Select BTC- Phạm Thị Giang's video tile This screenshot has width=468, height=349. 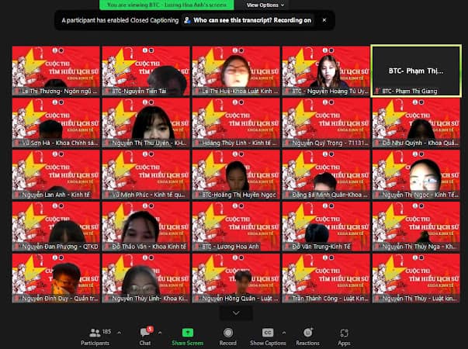(x=417, y=71)
